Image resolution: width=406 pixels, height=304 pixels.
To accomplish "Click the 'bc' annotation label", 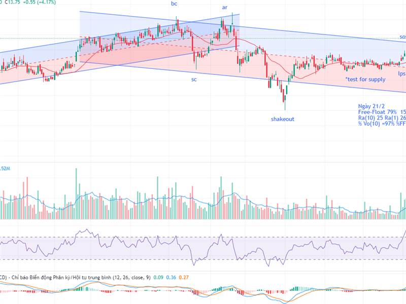I will [x=174, y=5].
